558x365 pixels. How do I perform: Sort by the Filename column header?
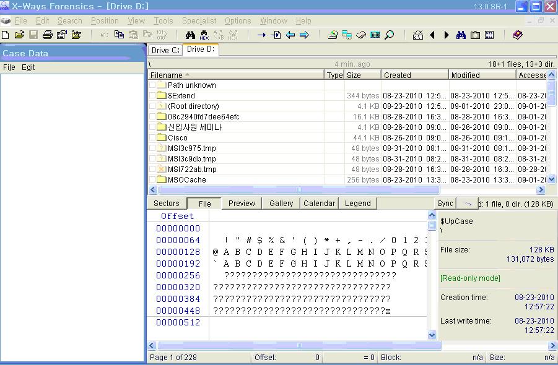coord(237,75)
